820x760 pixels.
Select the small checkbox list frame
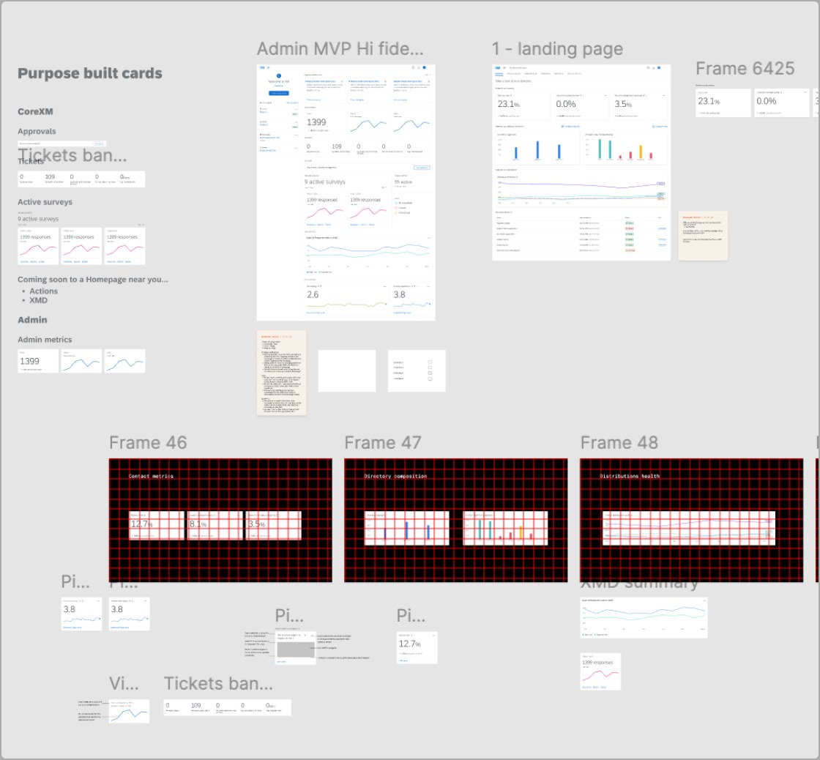coord(417,370)
